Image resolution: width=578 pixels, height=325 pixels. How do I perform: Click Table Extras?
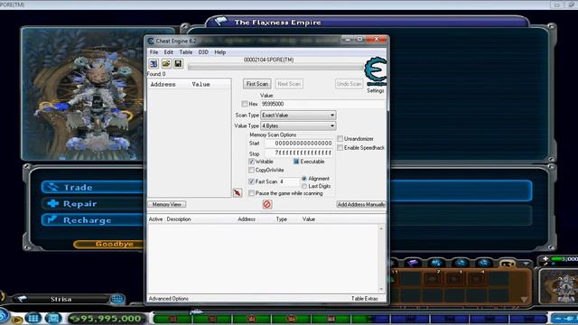point(365,299)
